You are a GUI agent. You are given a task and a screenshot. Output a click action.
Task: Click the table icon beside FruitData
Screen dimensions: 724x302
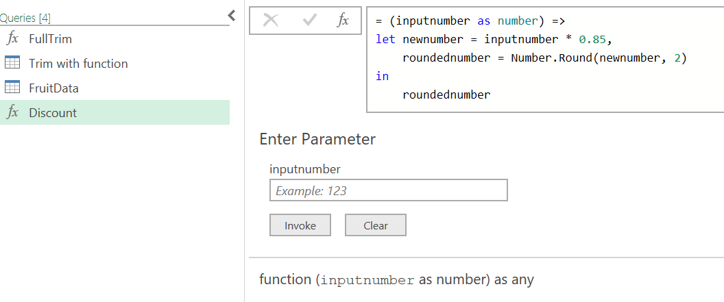[12, 88]
